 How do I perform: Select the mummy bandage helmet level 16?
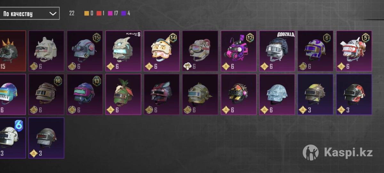(x=46, y=94)
